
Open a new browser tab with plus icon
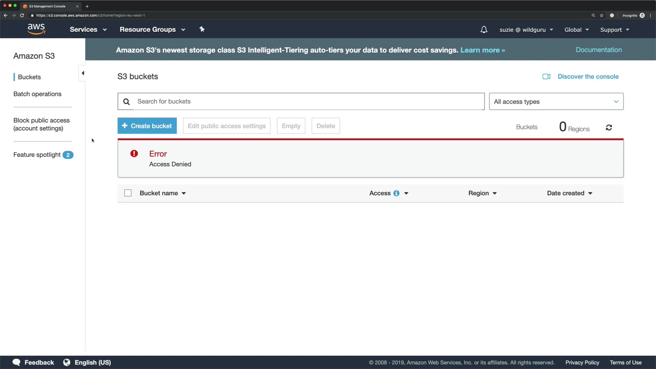(x=87, y=6)
